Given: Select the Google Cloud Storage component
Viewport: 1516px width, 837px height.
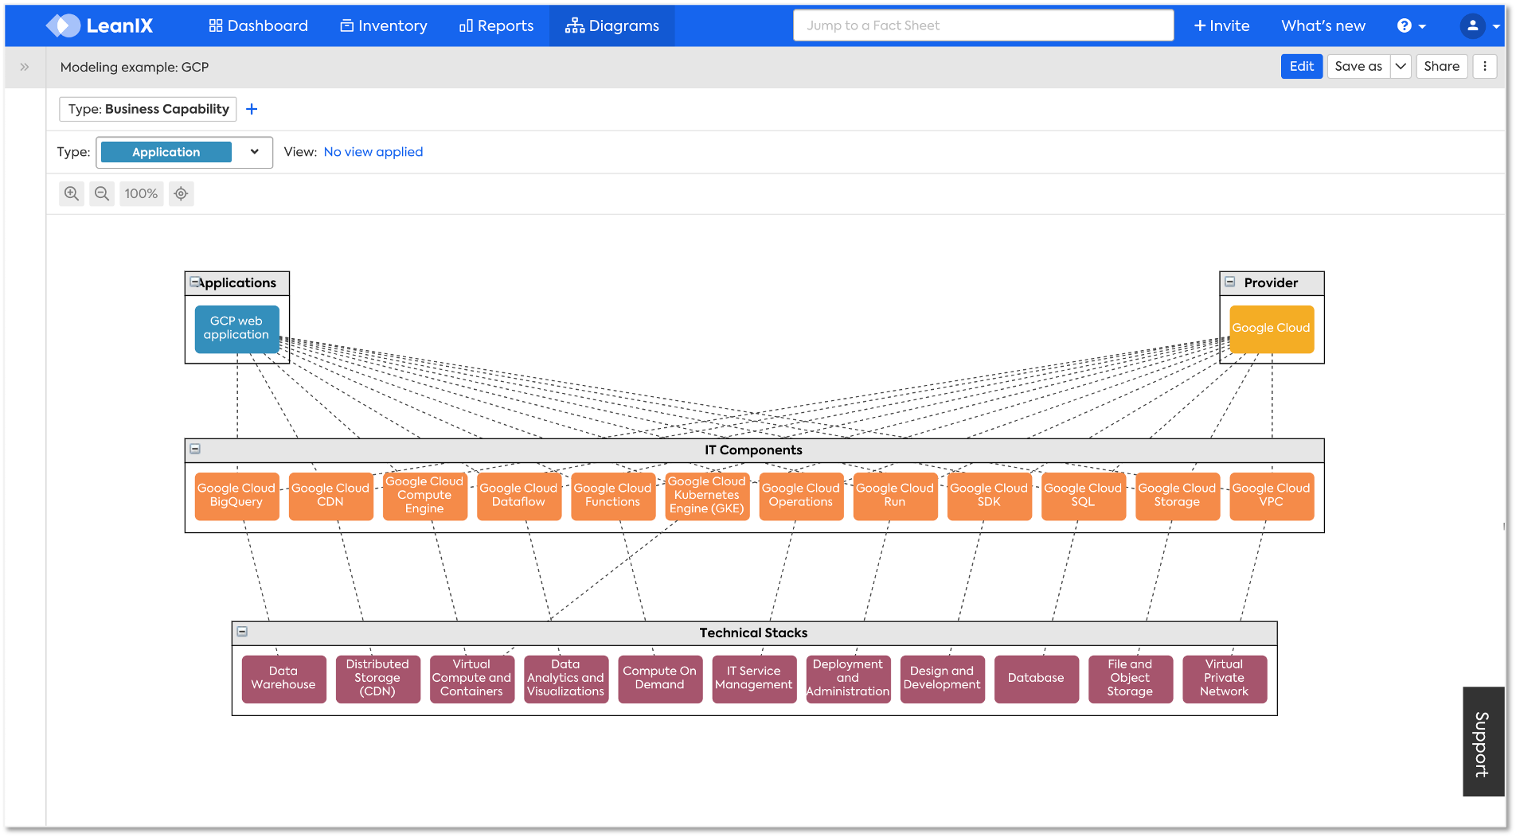Looking at the screenshot, I should tap(1177, 496).
